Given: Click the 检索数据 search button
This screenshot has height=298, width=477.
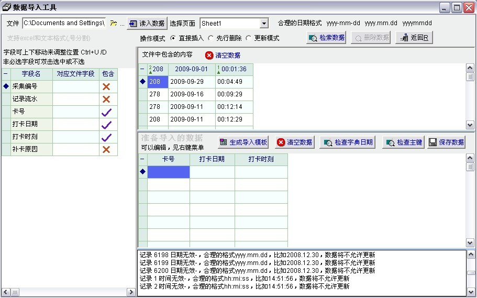Looking at the screenshot, I should coord(326,38).
